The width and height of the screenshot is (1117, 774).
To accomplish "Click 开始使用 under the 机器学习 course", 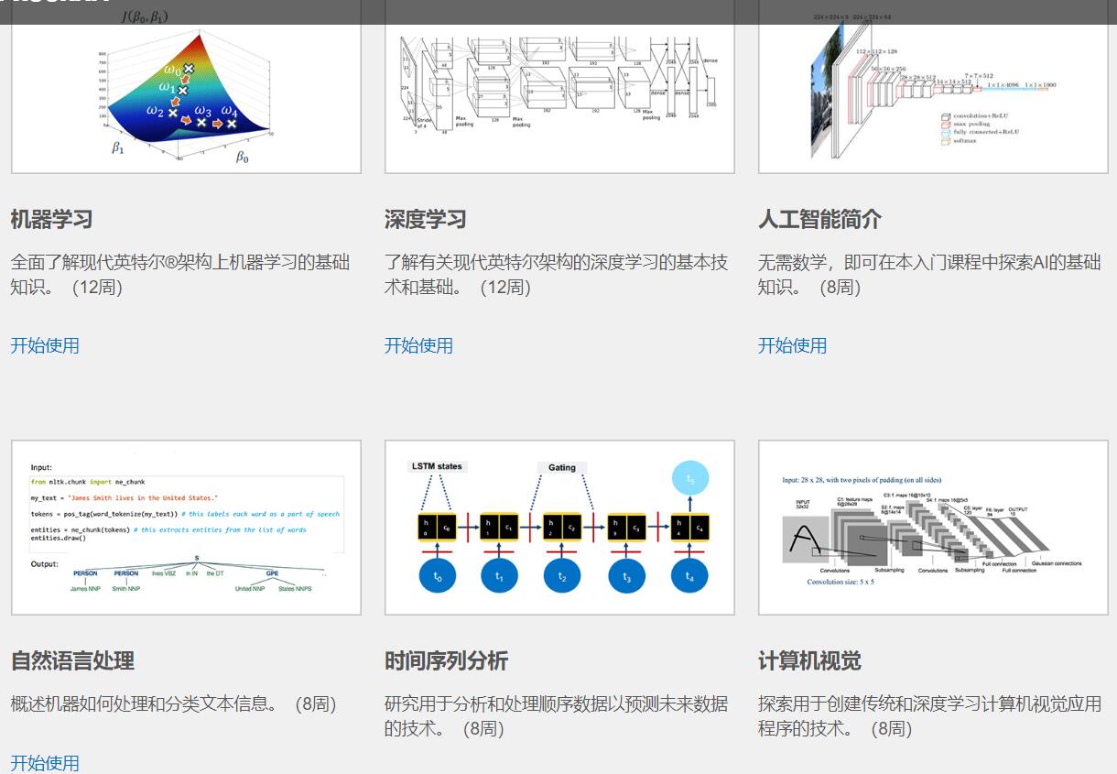I will (x=45, y=345).
